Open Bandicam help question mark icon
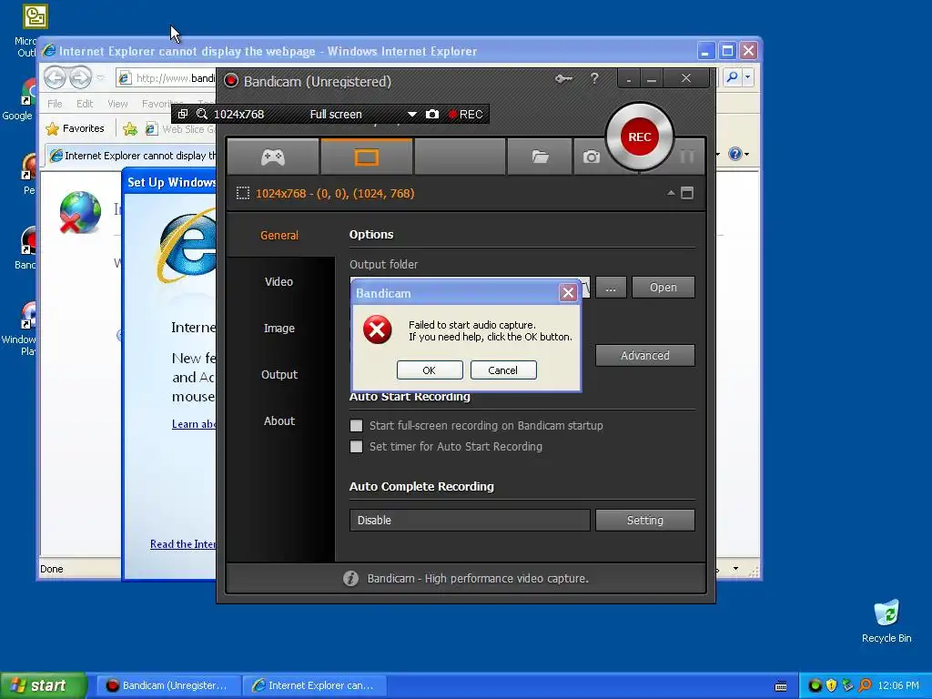 tap(593, 78)
